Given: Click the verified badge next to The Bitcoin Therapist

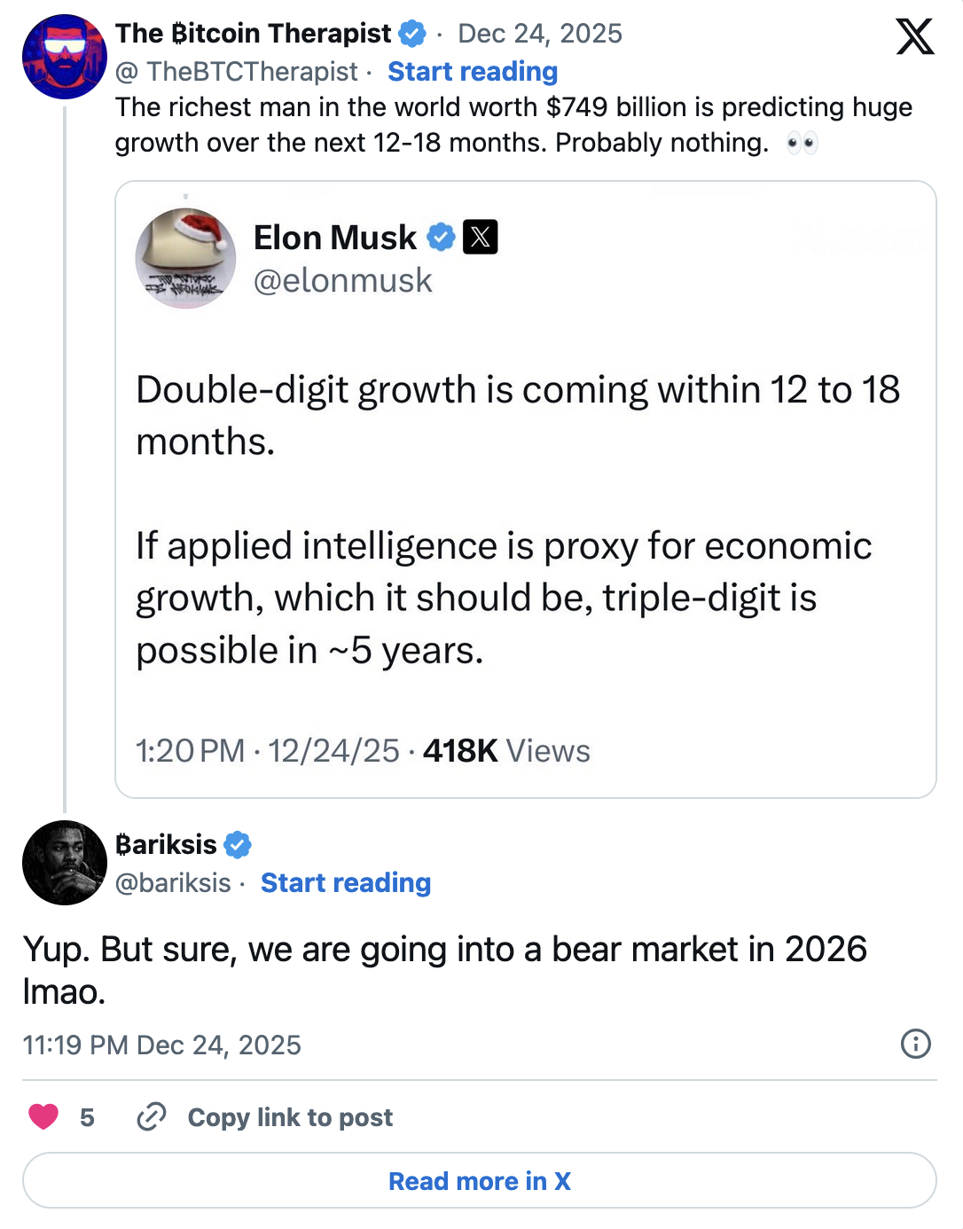Looking at the screenshot, I should pos(412,33).
